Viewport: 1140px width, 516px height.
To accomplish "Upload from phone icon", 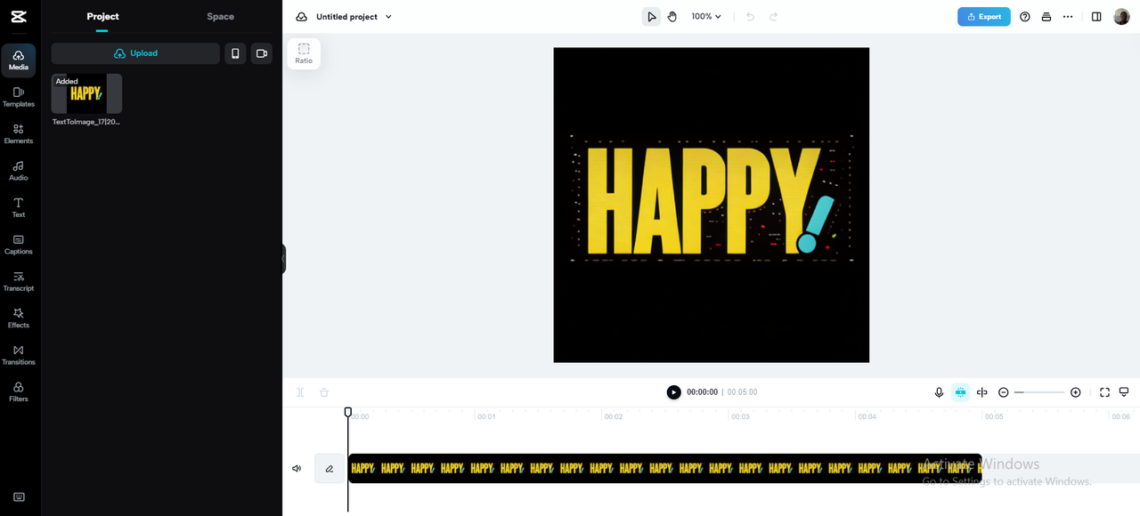I will pos(235,53).
